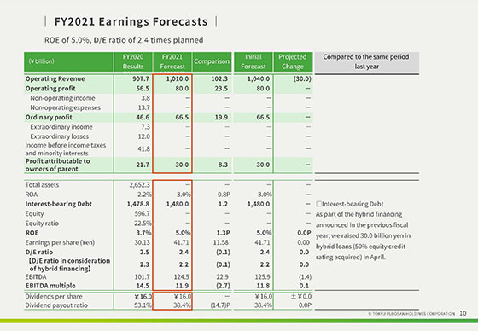478x331 pixels.
Task: Click the income before taxes value "41.8"
Action: pos(144,149)
